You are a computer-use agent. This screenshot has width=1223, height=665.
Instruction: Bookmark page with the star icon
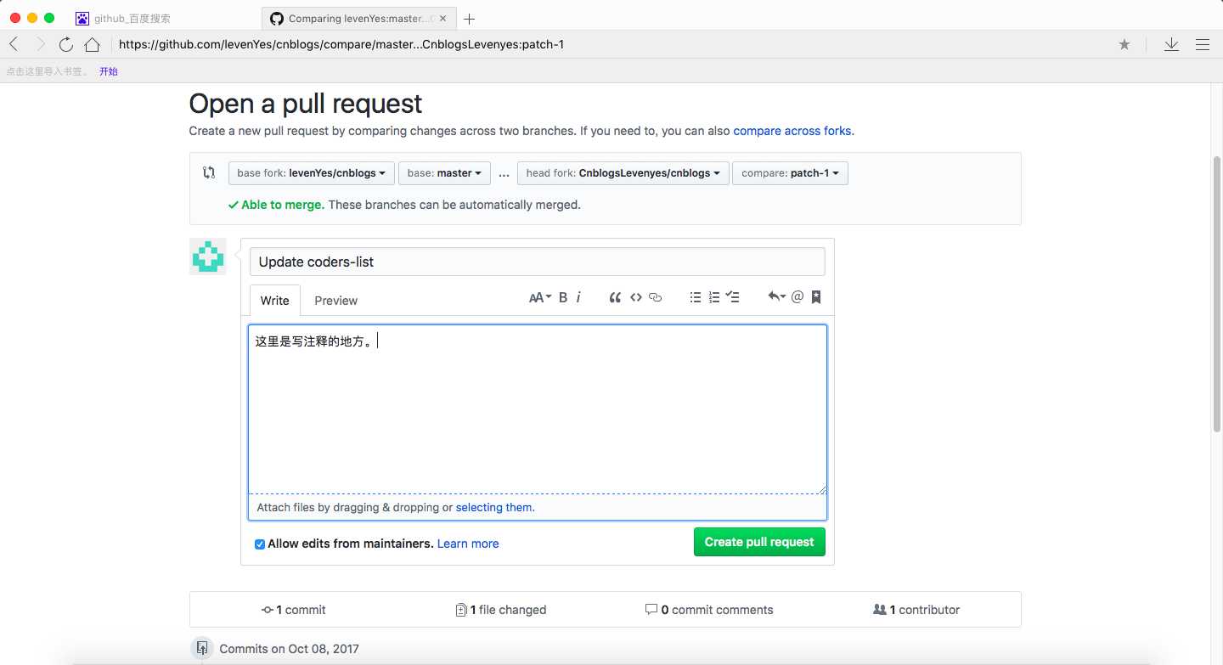pyautogui.click(x=1124, y=44)
